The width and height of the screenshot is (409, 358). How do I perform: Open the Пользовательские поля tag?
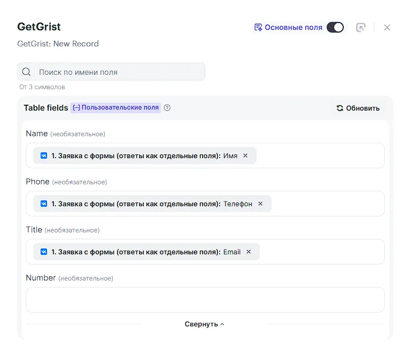click(115, 108)
